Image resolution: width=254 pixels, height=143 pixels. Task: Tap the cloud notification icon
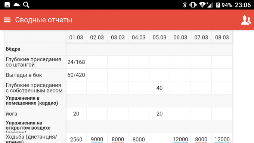click(x=16, y=4)
